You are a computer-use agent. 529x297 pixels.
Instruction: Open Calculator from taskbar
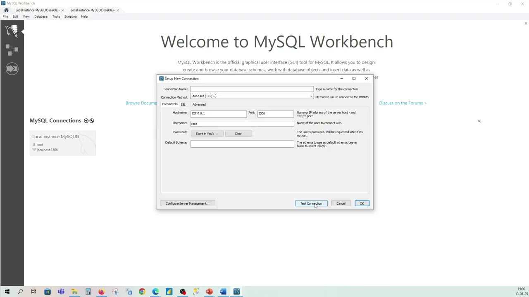click(88, 292)
